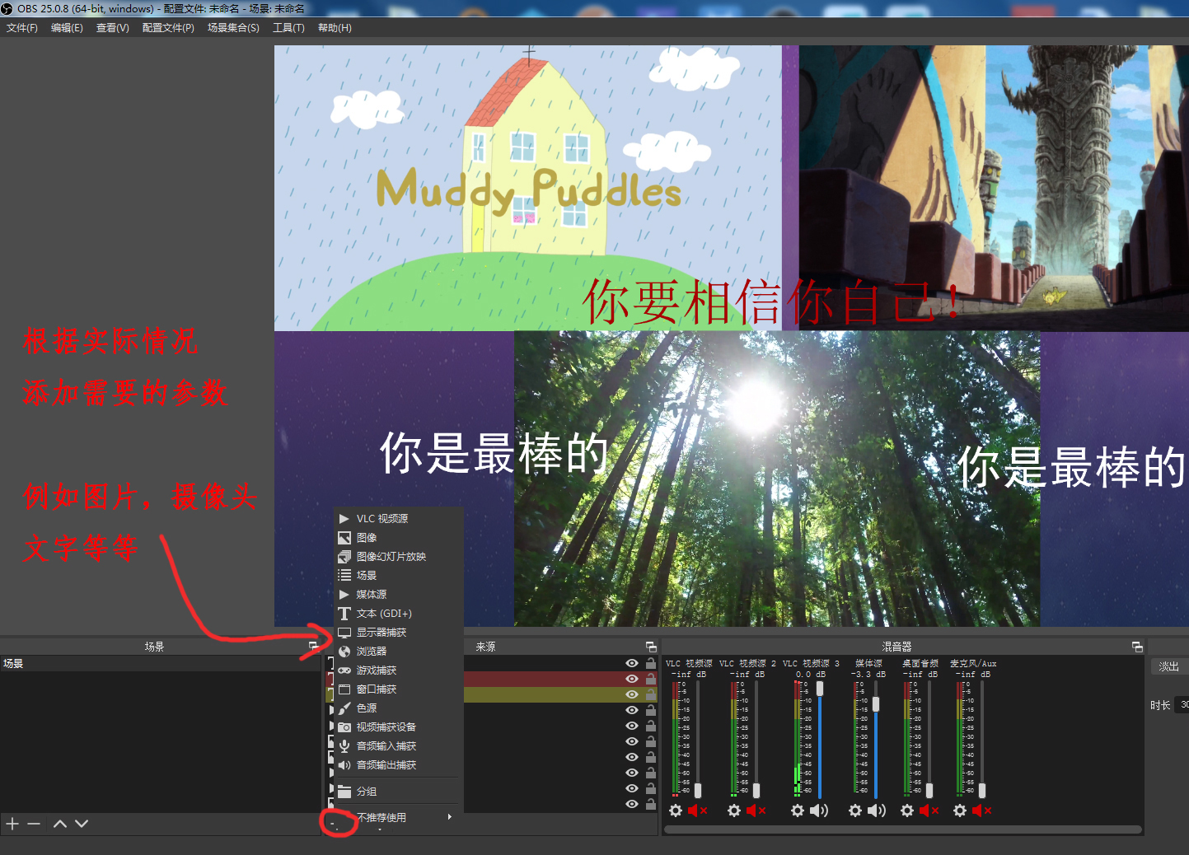Open settings gear for 媒体源 mixer channel
Image resolution: width=1189 pixels, height=855 pixels.
click(x=855, y=811)
